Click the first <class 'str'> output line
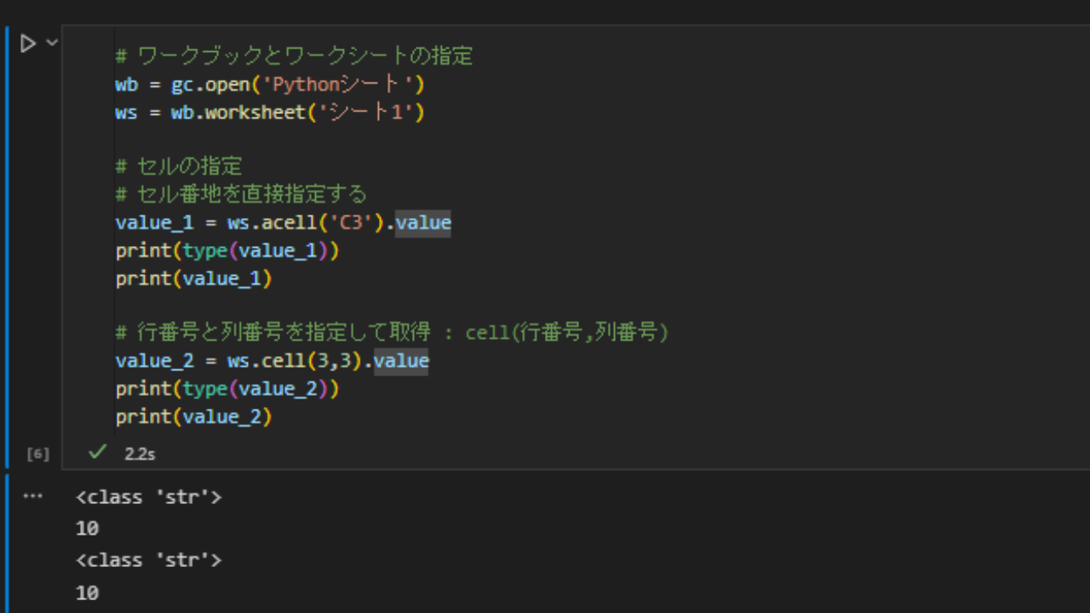Viewport: 1090px width, 613px height. click(148, 496)
